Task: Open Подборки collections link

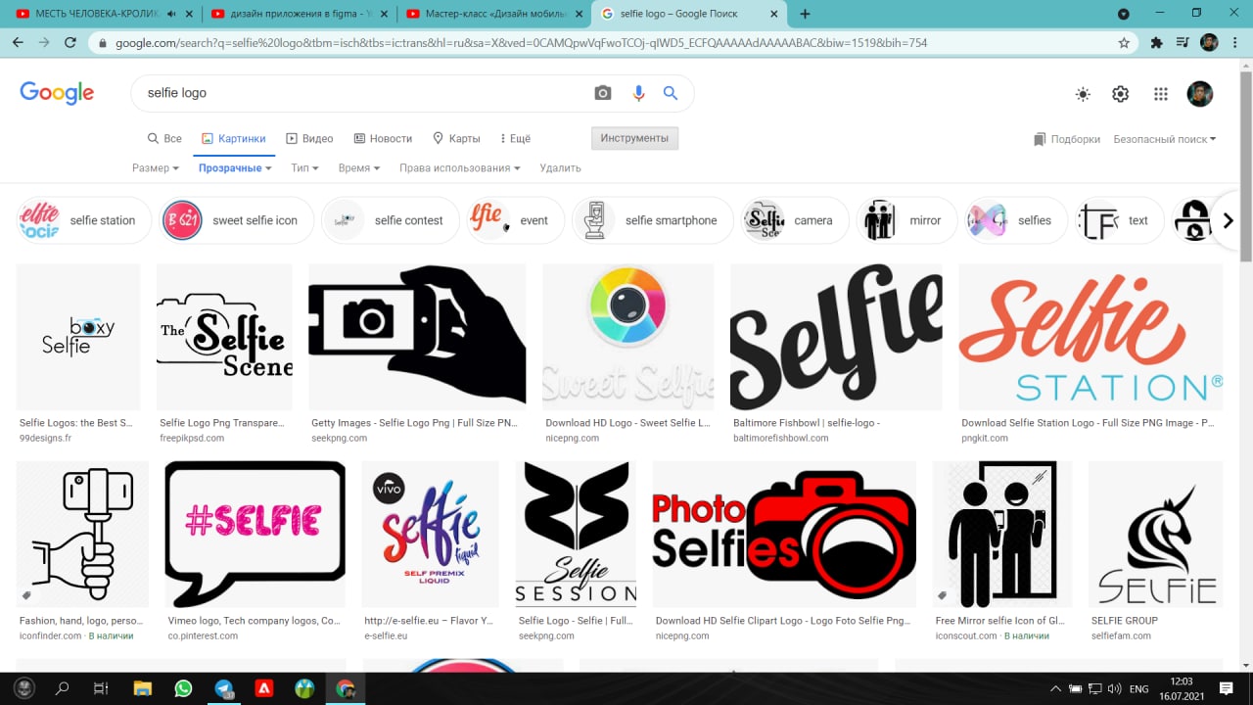Action: pos(1067,139)
